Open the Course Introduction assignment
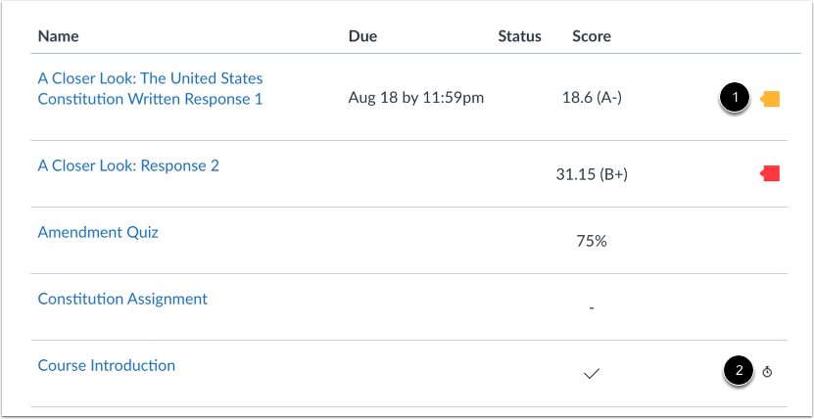814x419 pixels. [107, 365]
